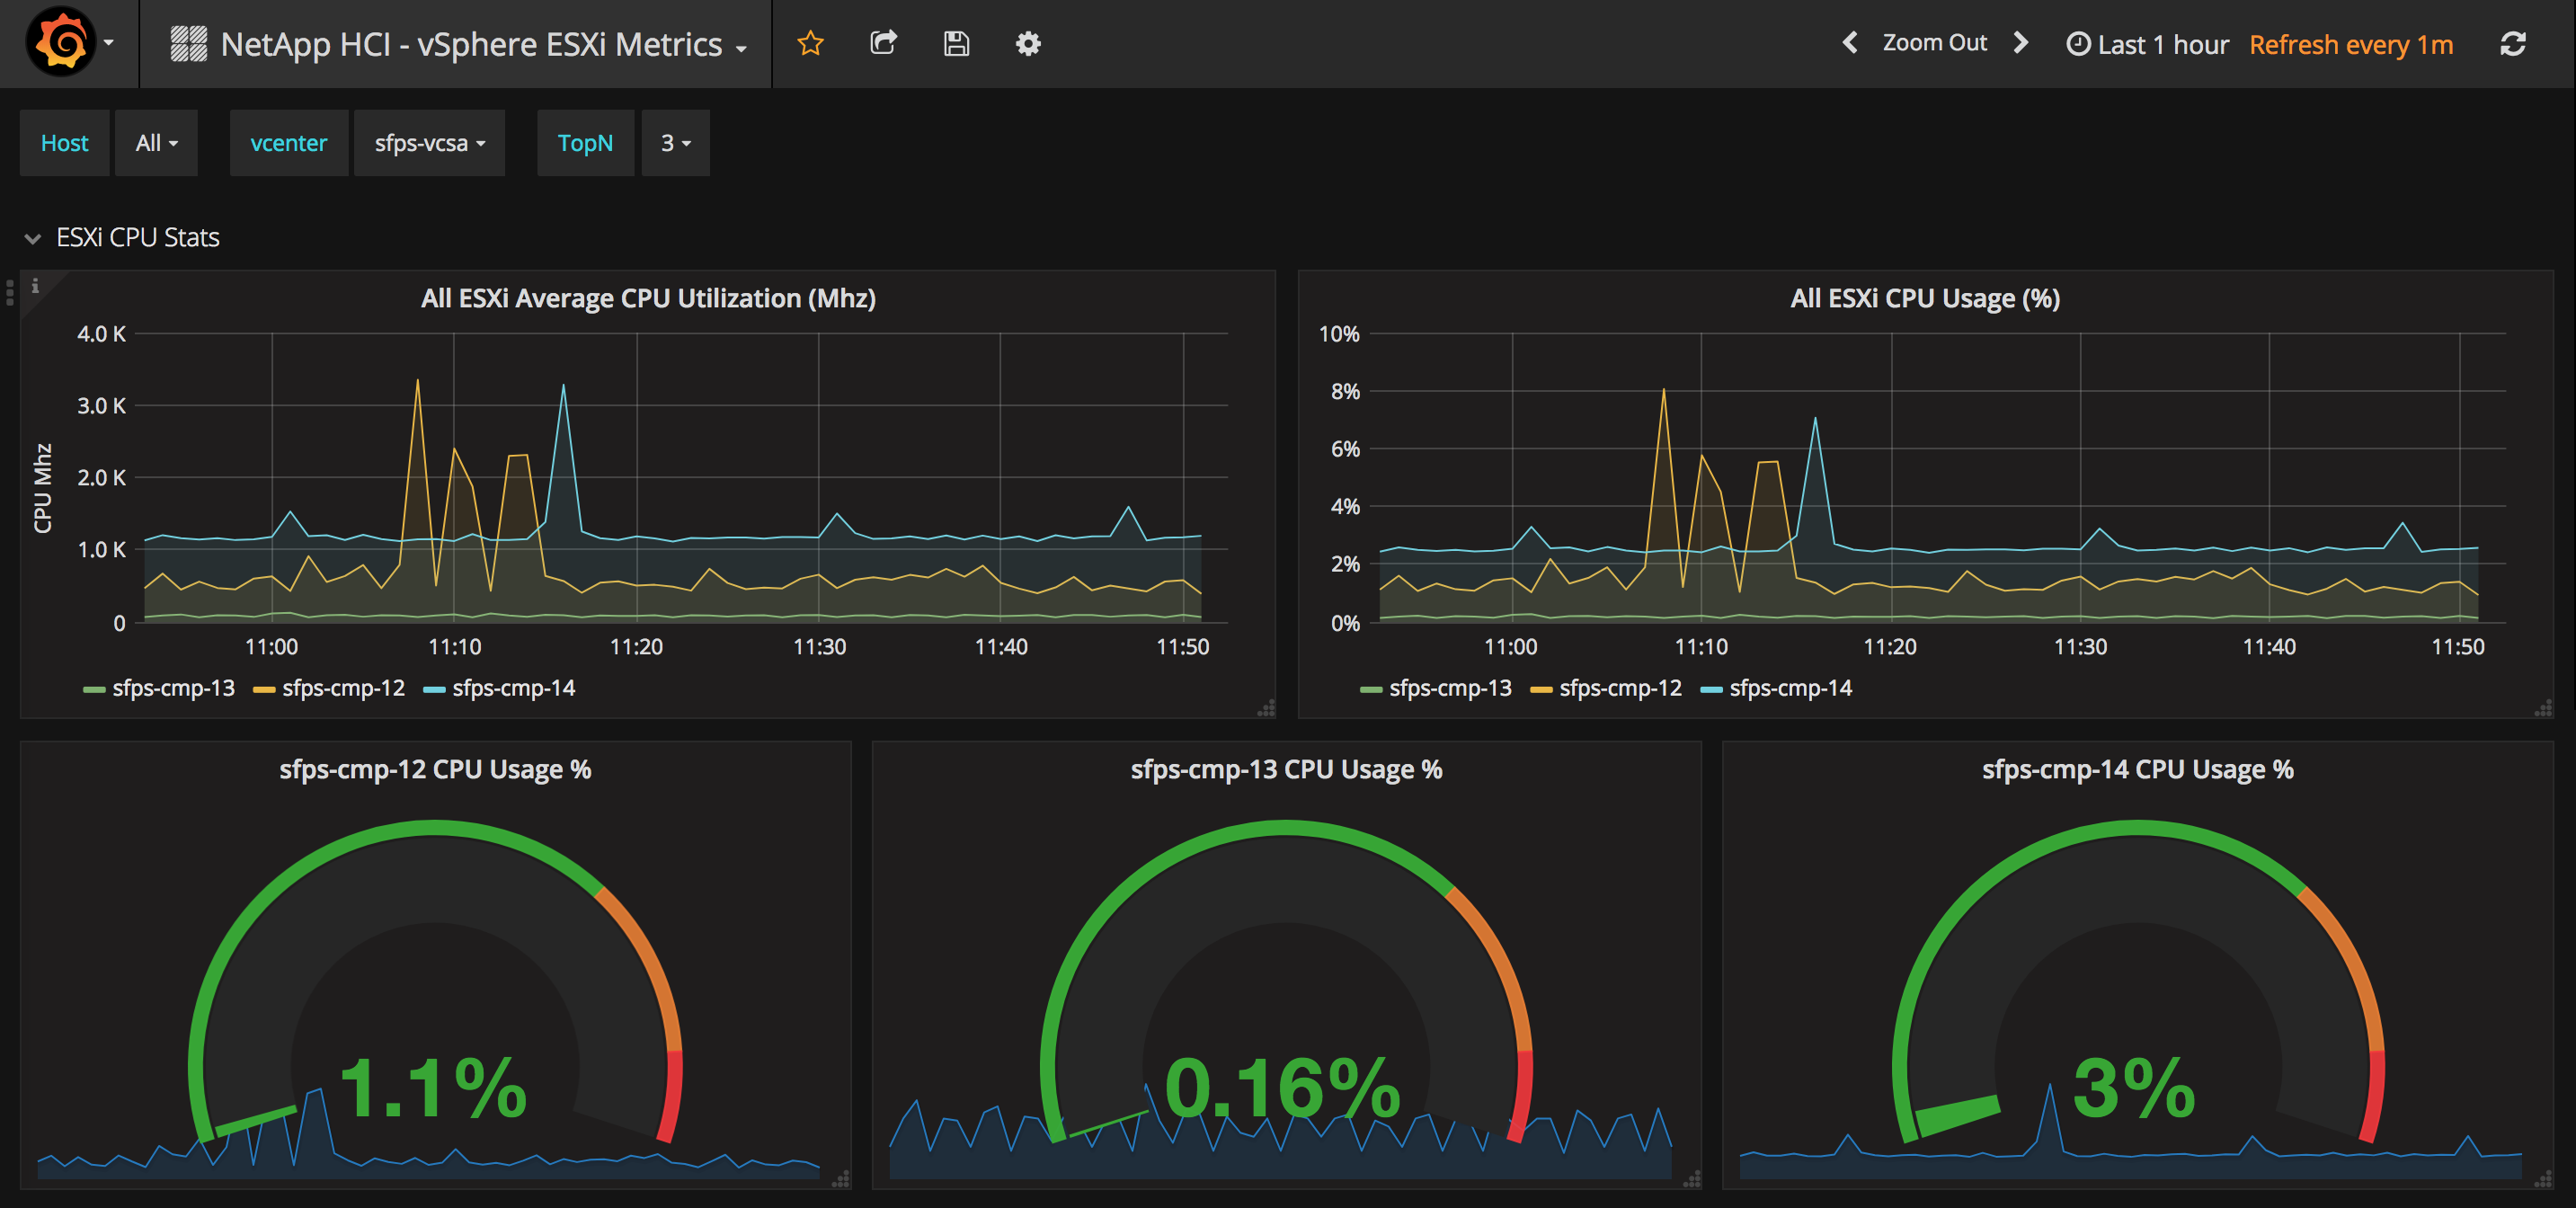
Task: Shift time range back with left arrow
Action: 1850,43
